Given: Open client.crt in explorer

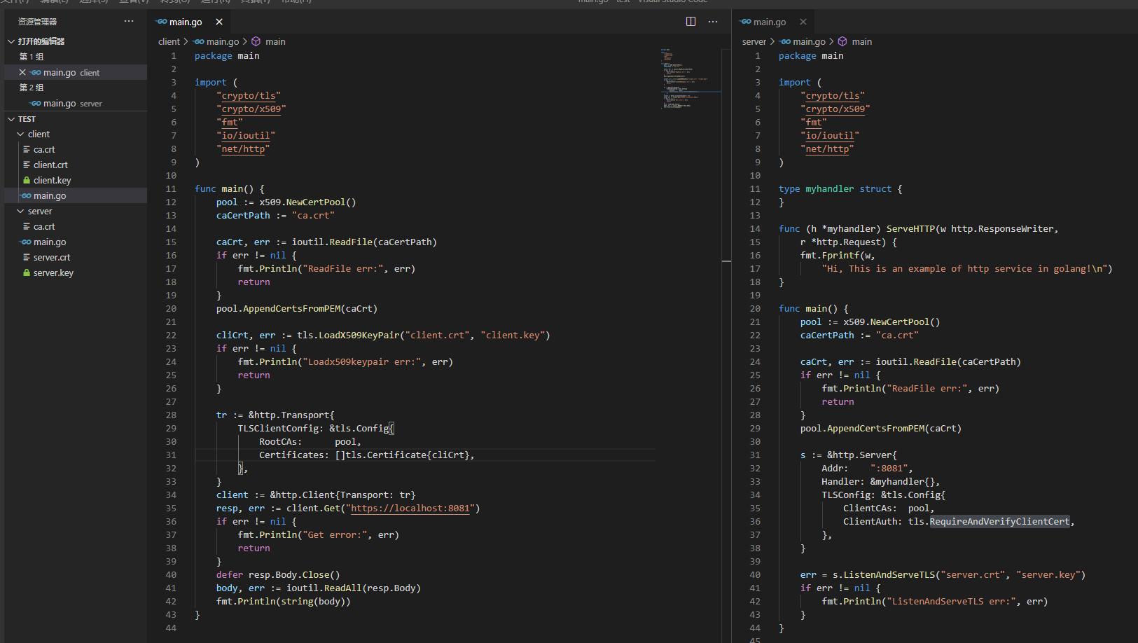Looking at the screenshot, I should (76, 165).
